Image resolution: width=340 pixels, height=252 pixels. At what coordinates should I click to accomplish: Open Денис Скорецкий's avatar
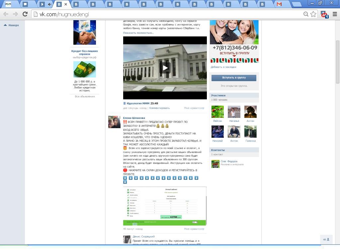[127, 239]
